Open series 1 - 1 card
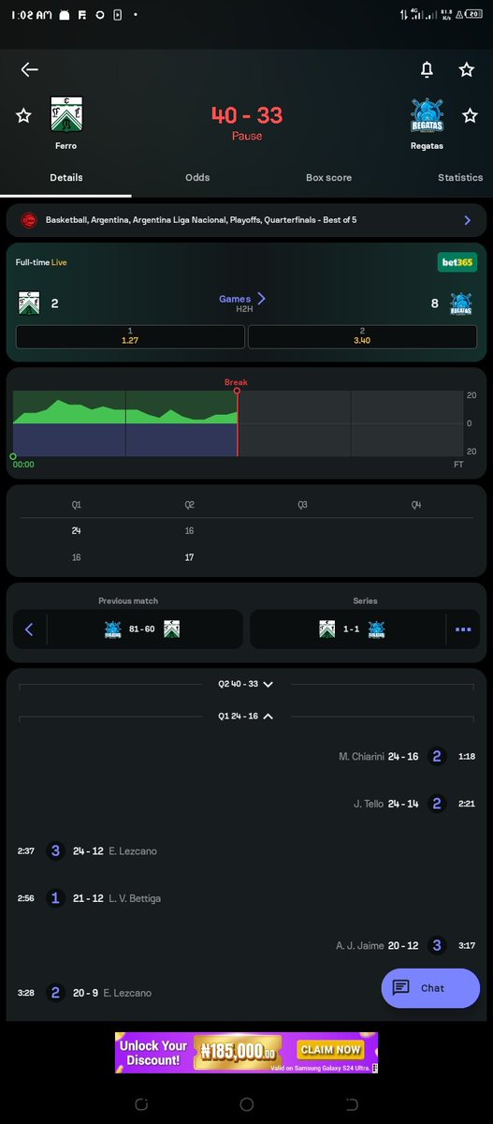This screenshot has width=493, height=1124. (351, 629)
